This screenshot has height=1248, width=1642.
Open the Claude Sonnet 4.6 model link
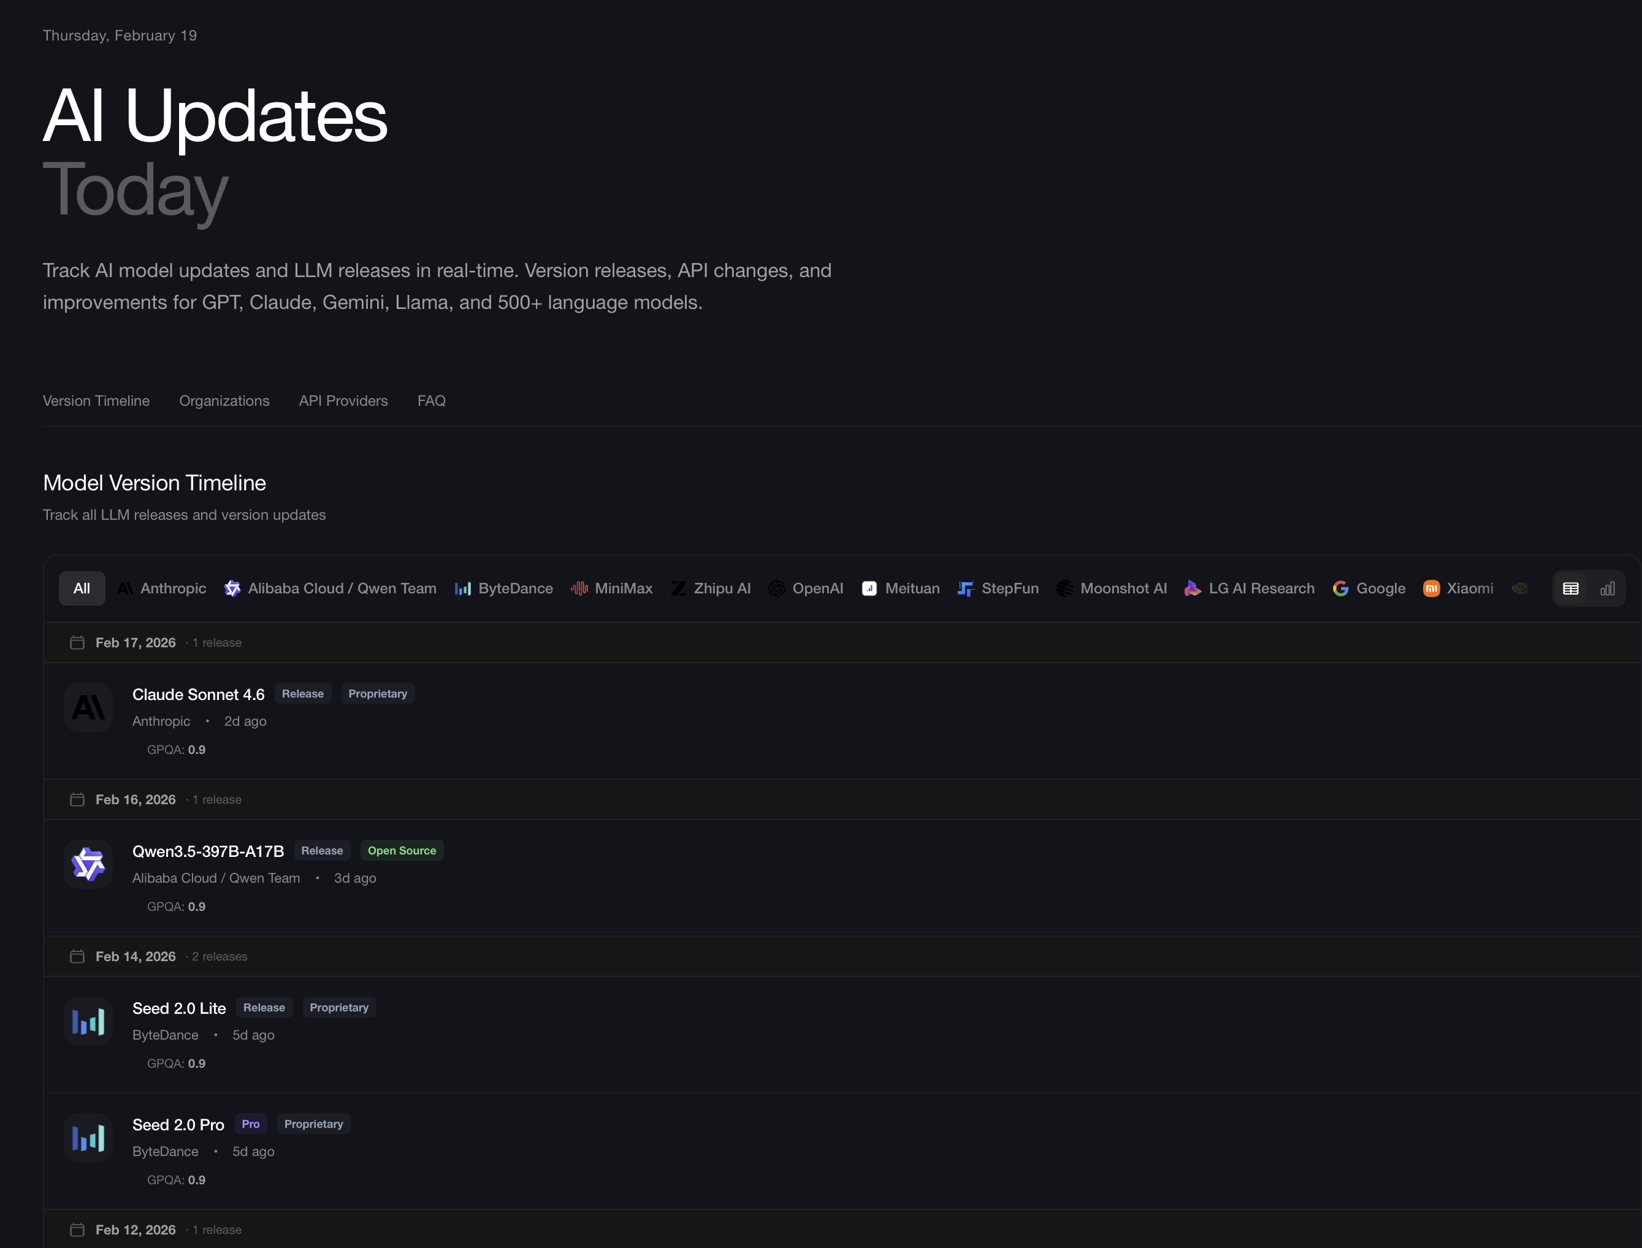(199, 694)
